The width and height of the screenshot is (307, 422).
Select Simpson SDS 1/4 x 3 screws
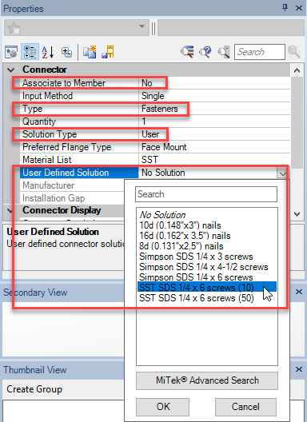tap(196, 257)
